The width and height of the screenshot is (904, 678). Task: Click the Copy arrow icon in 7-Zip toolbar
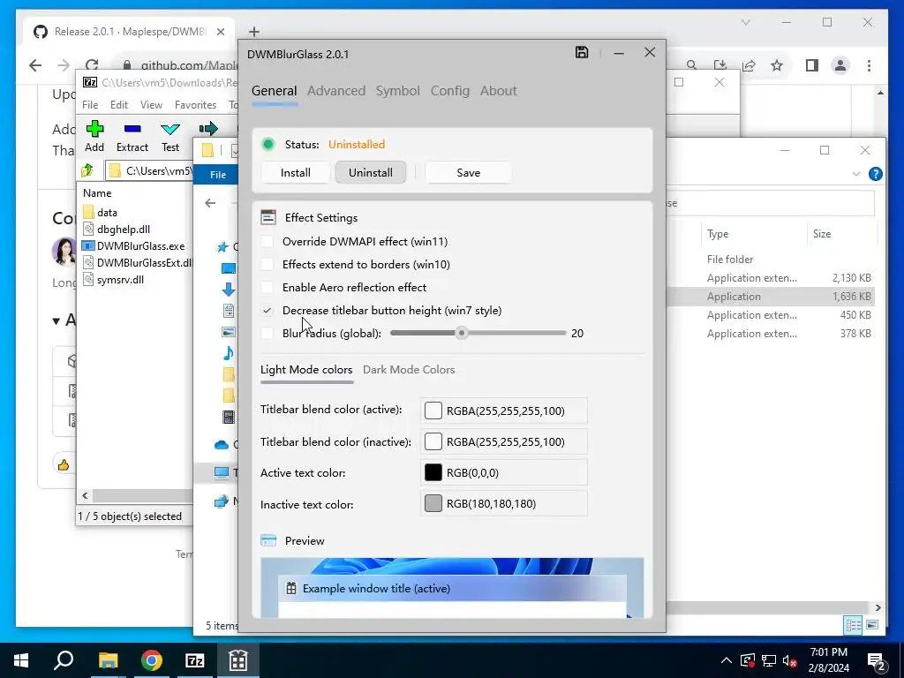pyautogui.click(x=208, y=128)
